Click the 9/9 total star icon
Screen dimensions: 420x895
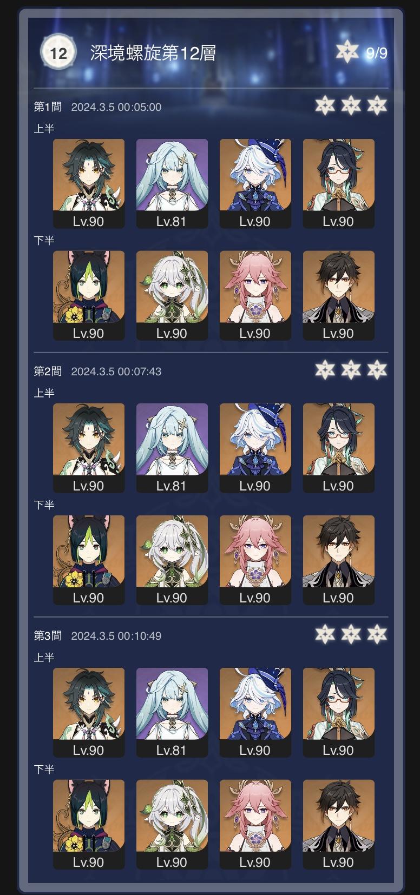(347, 52)
